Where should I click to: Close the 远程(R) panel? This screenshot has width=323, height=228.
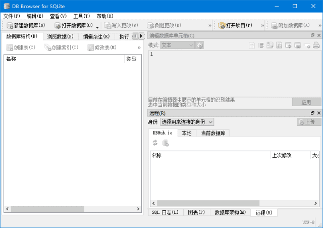319,113
